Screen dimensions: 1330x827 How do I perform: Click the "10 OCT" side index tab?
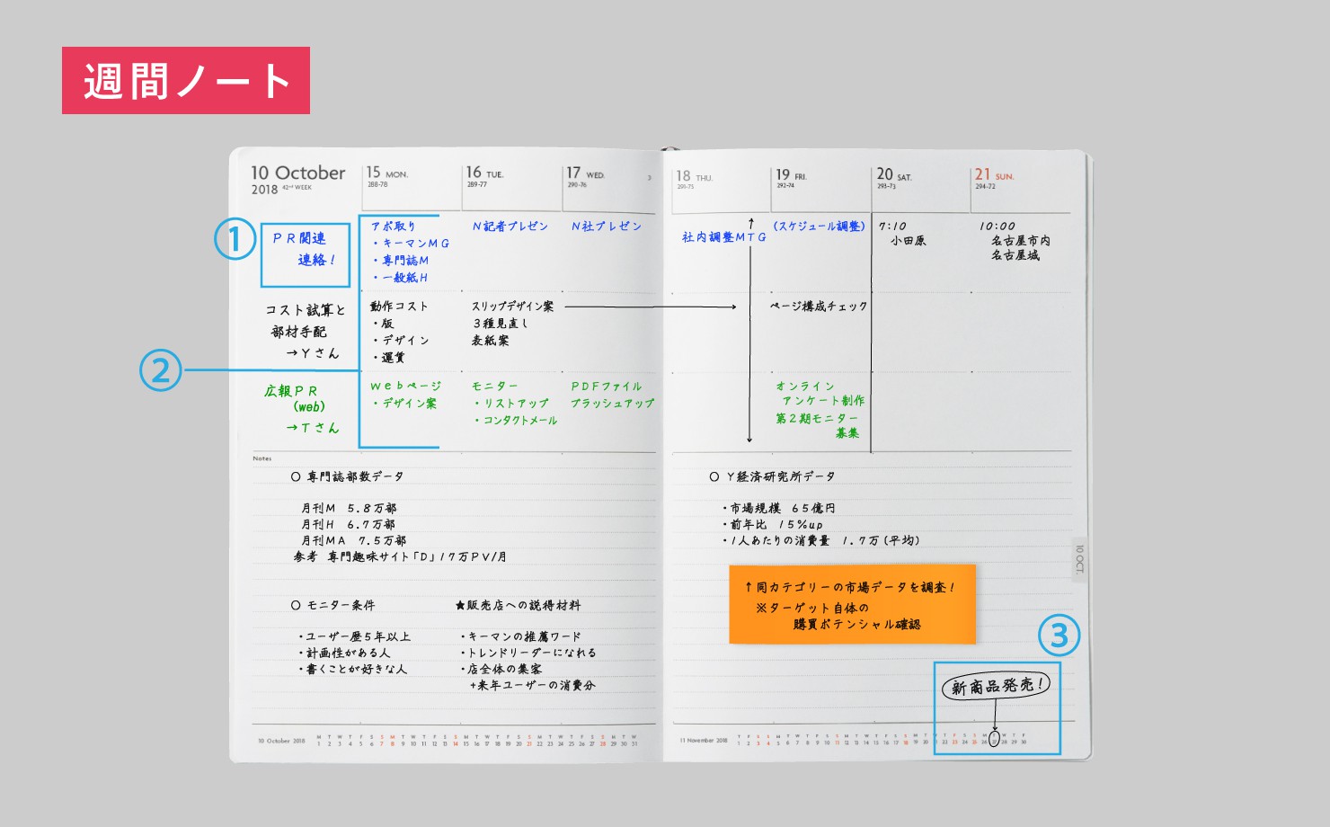[x=1079, y=558]
